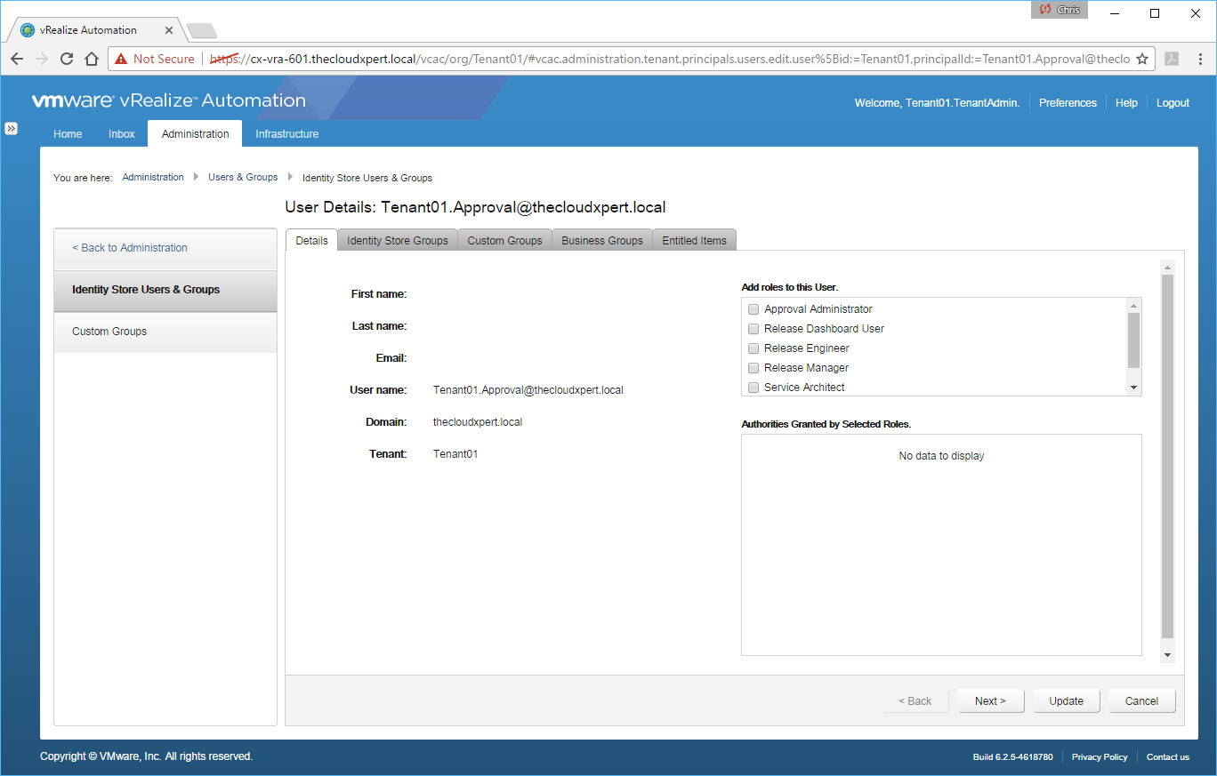This screenshot has height=776, width=1217.
Task: Click the browser back arrow icon
Action: 17,59
